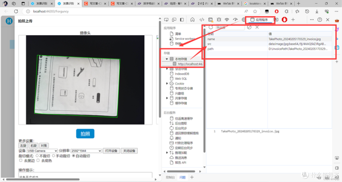Click the browser reload button

[16, 11]
